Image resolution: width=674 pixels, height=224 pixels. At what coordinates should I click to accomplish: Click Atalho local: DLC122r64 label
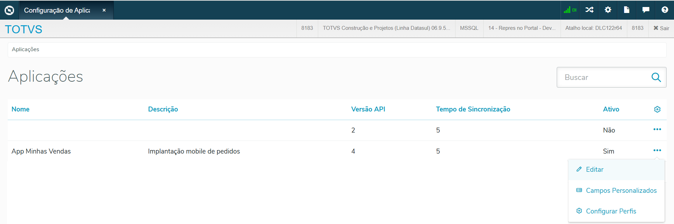pyautogui.click(x=594, y=28)
